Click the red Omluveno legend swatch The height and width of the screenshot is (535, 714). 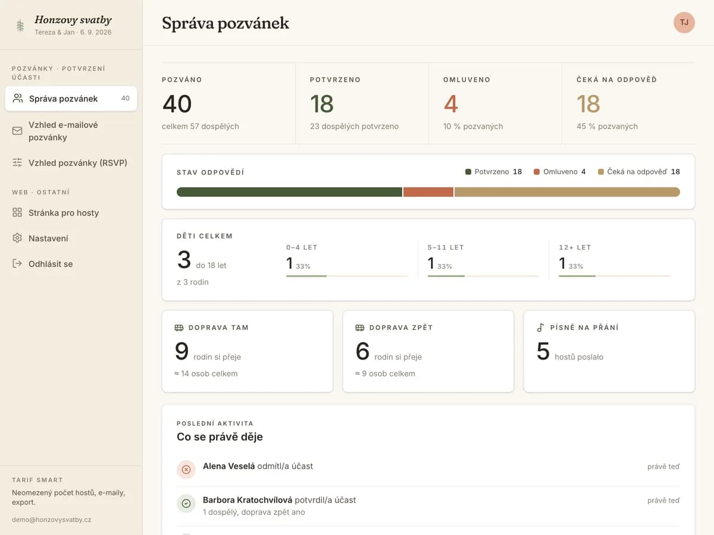pos(537,172)
